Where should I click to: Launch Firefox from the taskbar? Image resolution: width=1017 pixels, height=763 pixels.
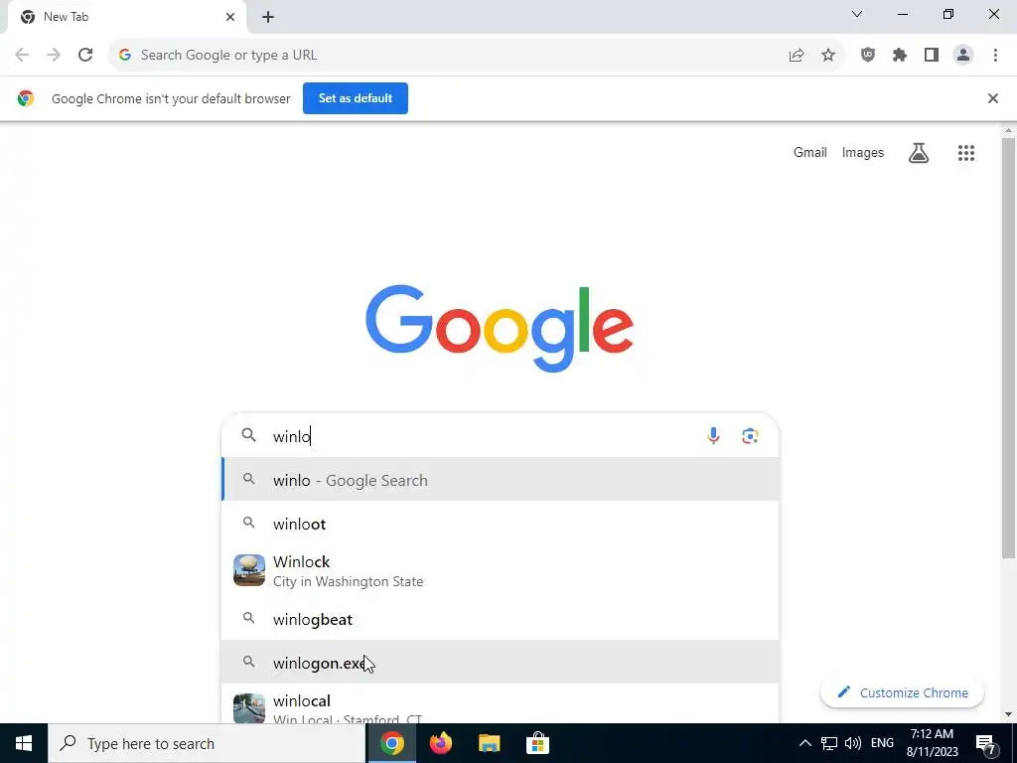(440, 743)
